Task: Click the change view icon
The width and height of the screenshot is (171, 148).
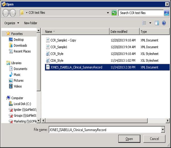Action: [x=144, y=23]
